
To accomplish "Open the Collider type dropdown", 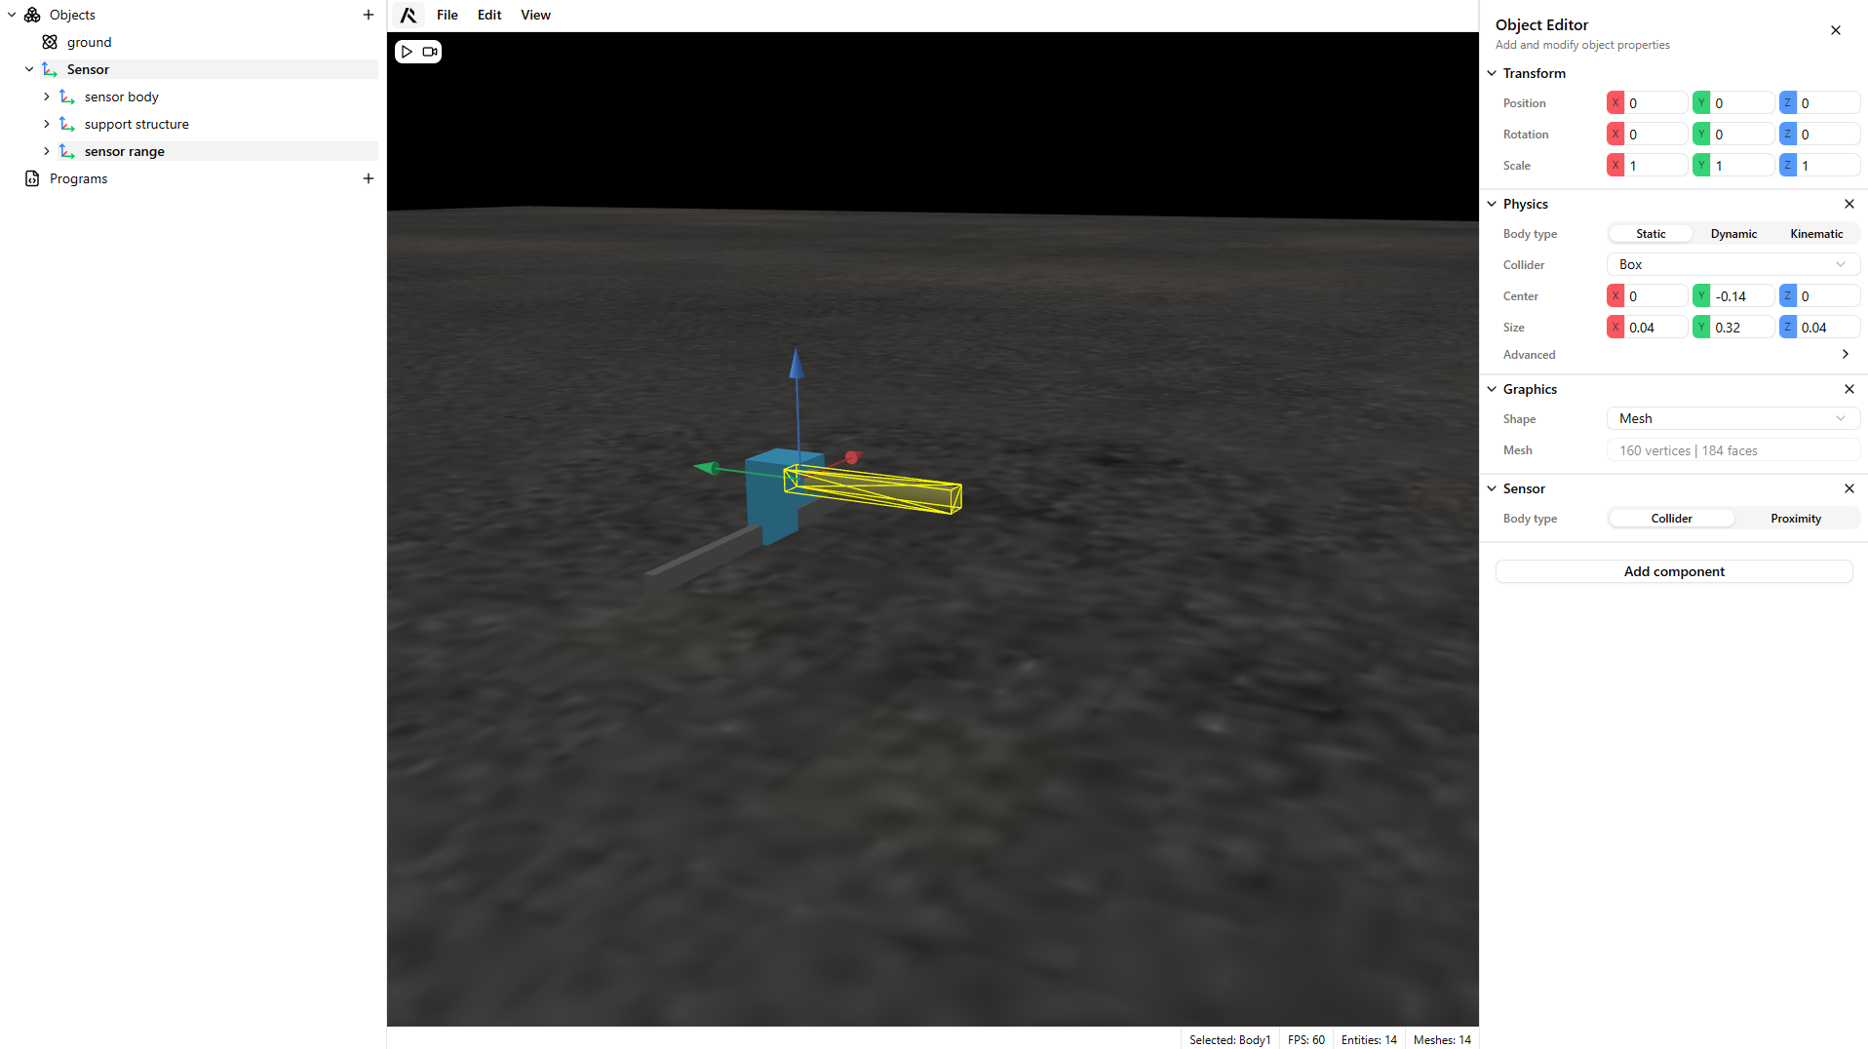I will click(x=1732, y=265).
